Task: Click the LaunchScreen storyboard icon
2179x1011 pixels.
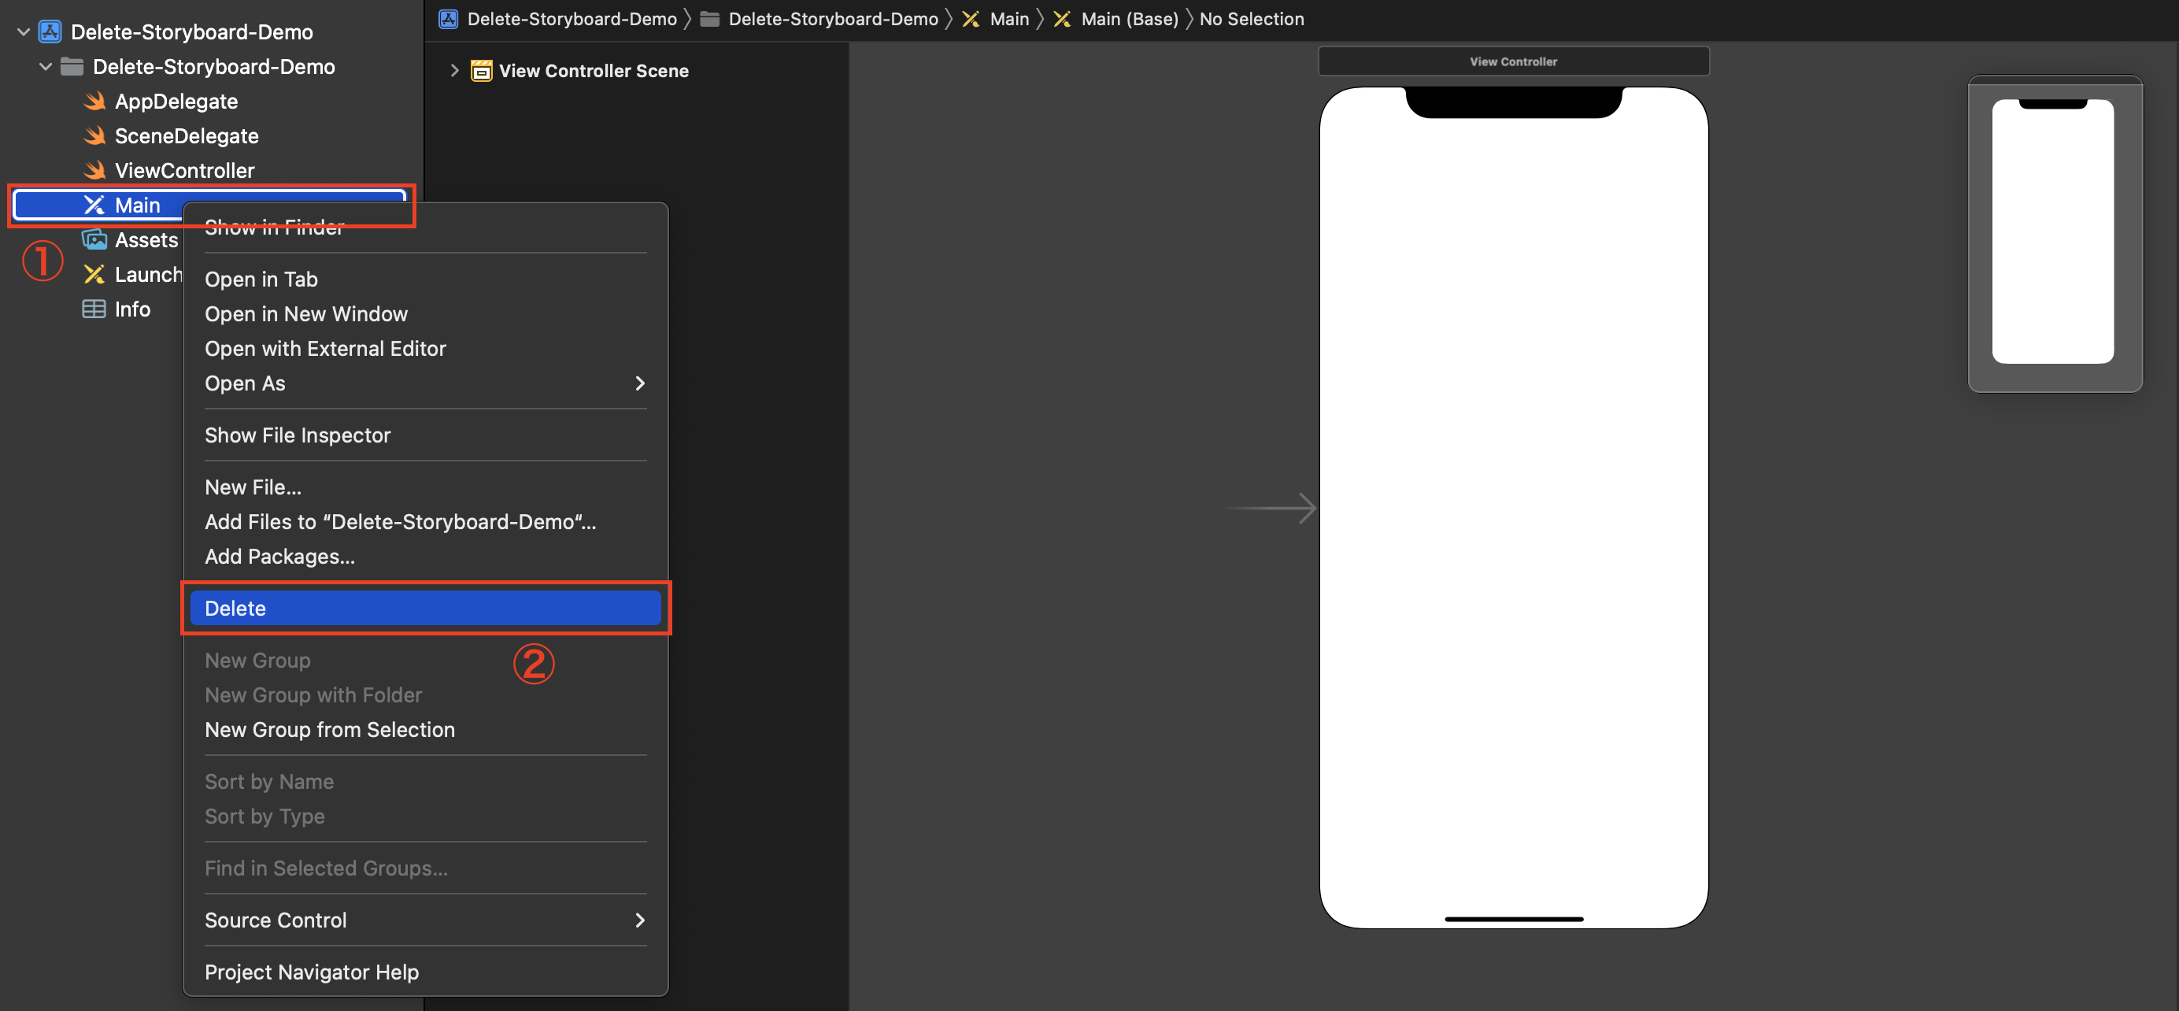Action: coord(94,275)
